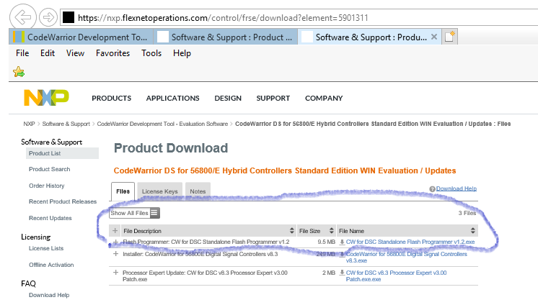Click download icon for Processor Expert Patch file

point(342,273)
